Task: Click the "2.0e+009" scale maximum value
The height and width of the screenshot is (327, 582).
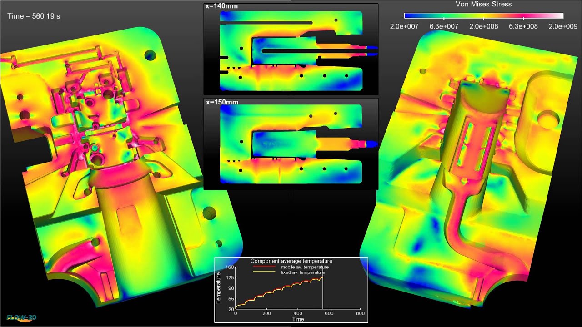Action: tap(563, 26)
